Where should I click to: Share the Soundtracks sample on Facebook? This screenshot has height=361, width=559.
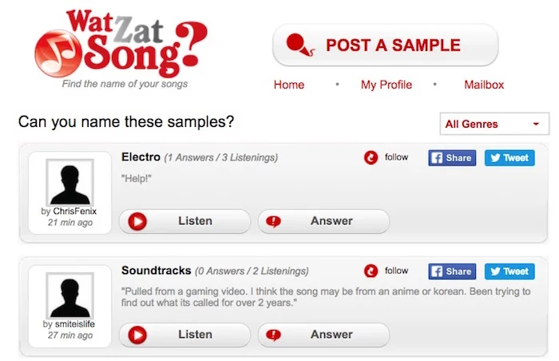(x=452, y=272)
